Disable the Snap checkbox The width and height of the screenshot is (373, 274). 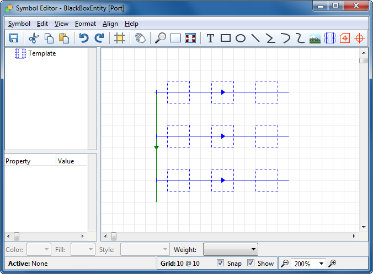click(221, 263)
